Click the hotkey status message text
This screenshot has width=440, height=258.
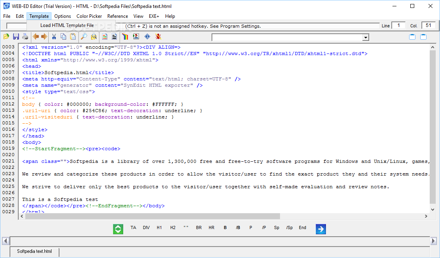[193, 26]
